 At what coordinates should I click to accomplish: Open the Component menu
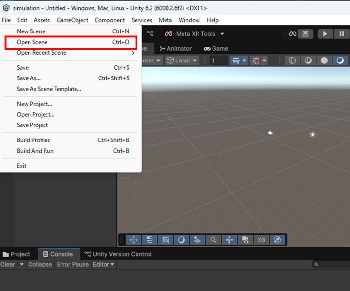(110, 20)
